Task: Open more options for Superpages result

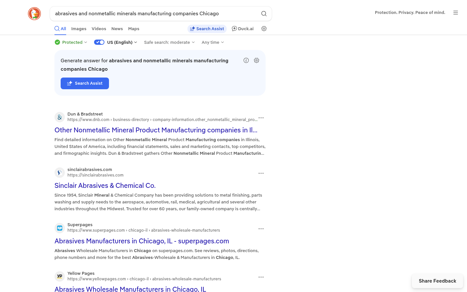Action: tap(261, 229)
